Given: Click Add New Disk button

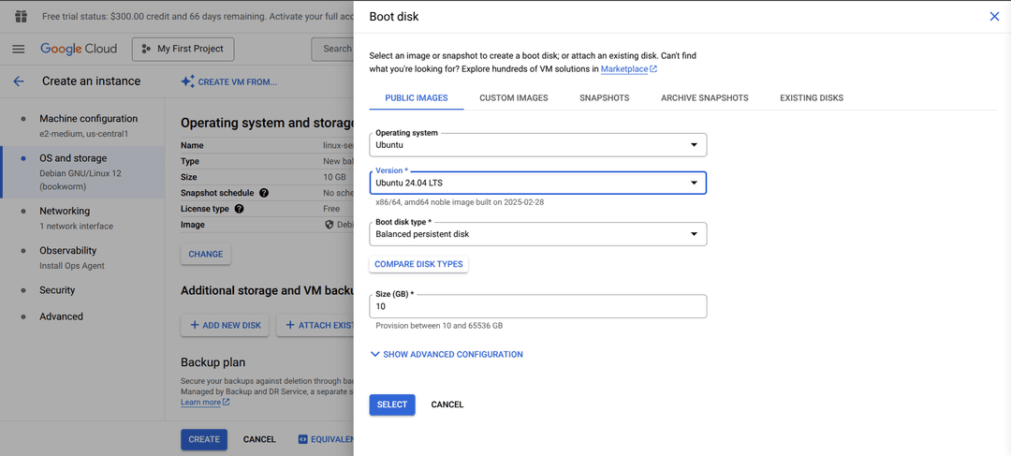Looking at the screenshot, I should coord(226,326).
